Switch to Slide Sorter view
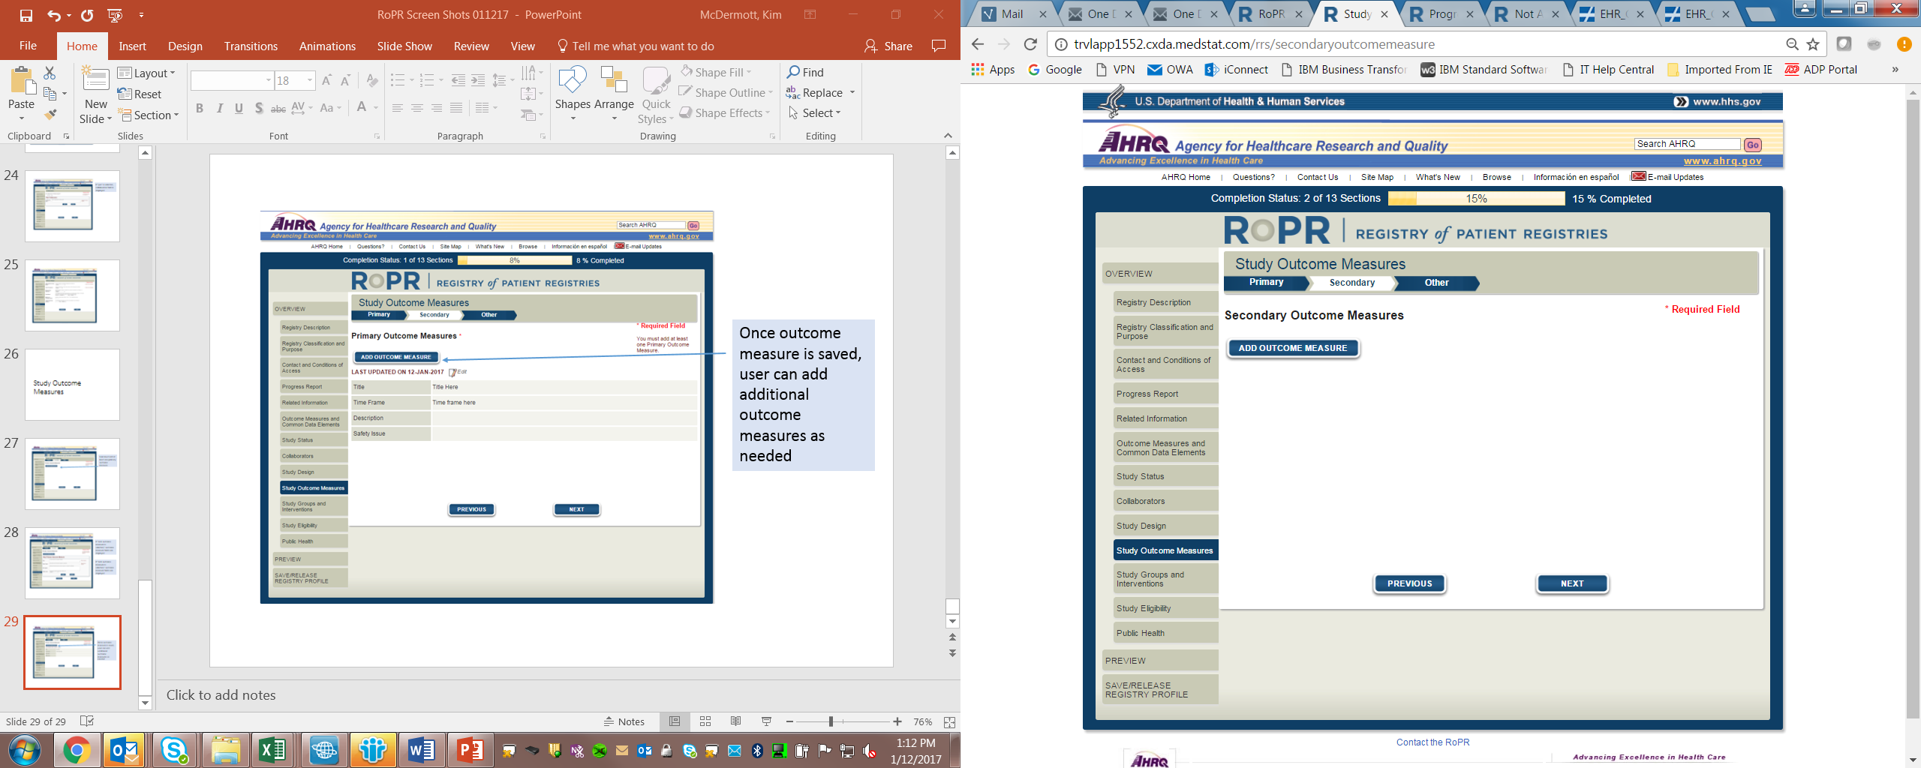The width and height of the screenshot is (1921, 768). click(x=705, y=721)
